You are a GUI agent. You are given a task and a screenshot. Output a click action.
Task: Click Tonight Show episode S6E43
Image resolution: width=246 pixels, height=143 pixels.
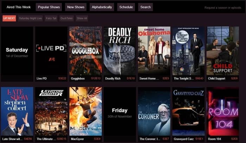(199, 78)
